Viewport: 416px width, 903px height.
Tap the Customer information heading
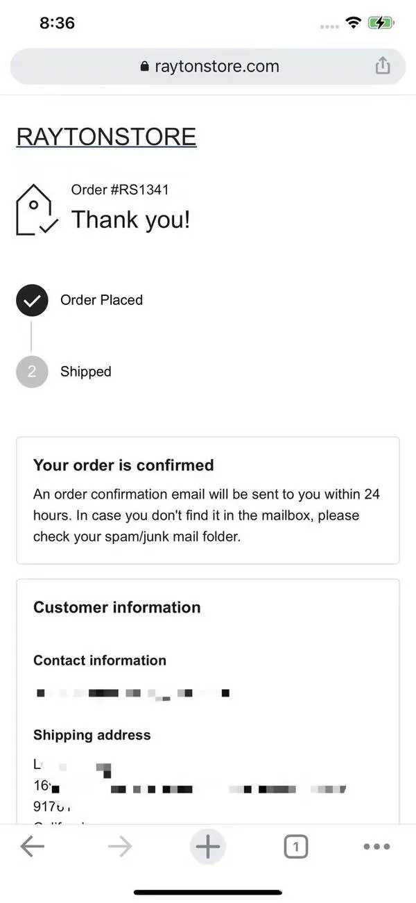coord(117,607)
